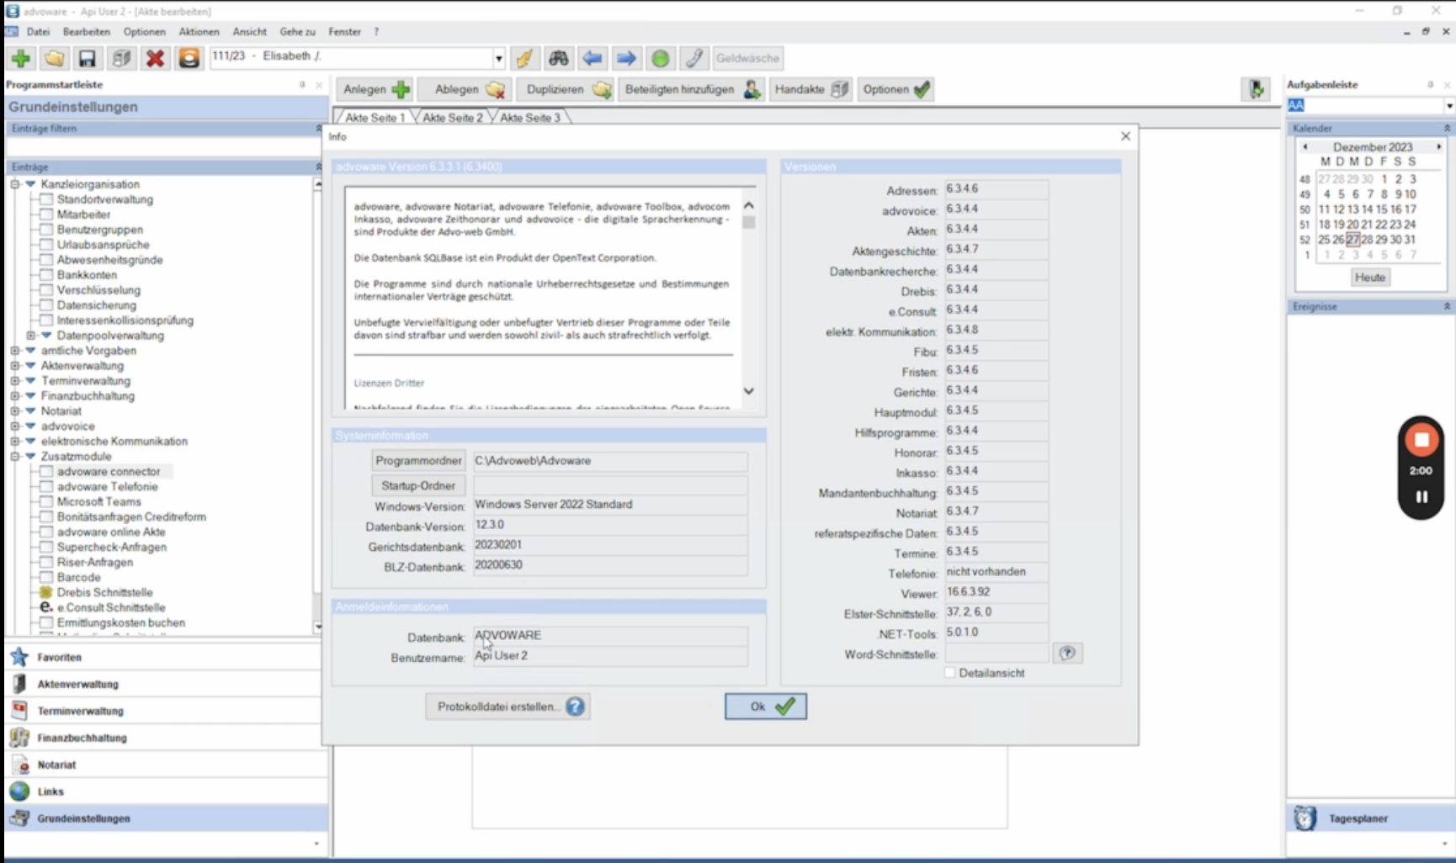
Task: Stop the screen recording with red button
Action: (1421, 440)
